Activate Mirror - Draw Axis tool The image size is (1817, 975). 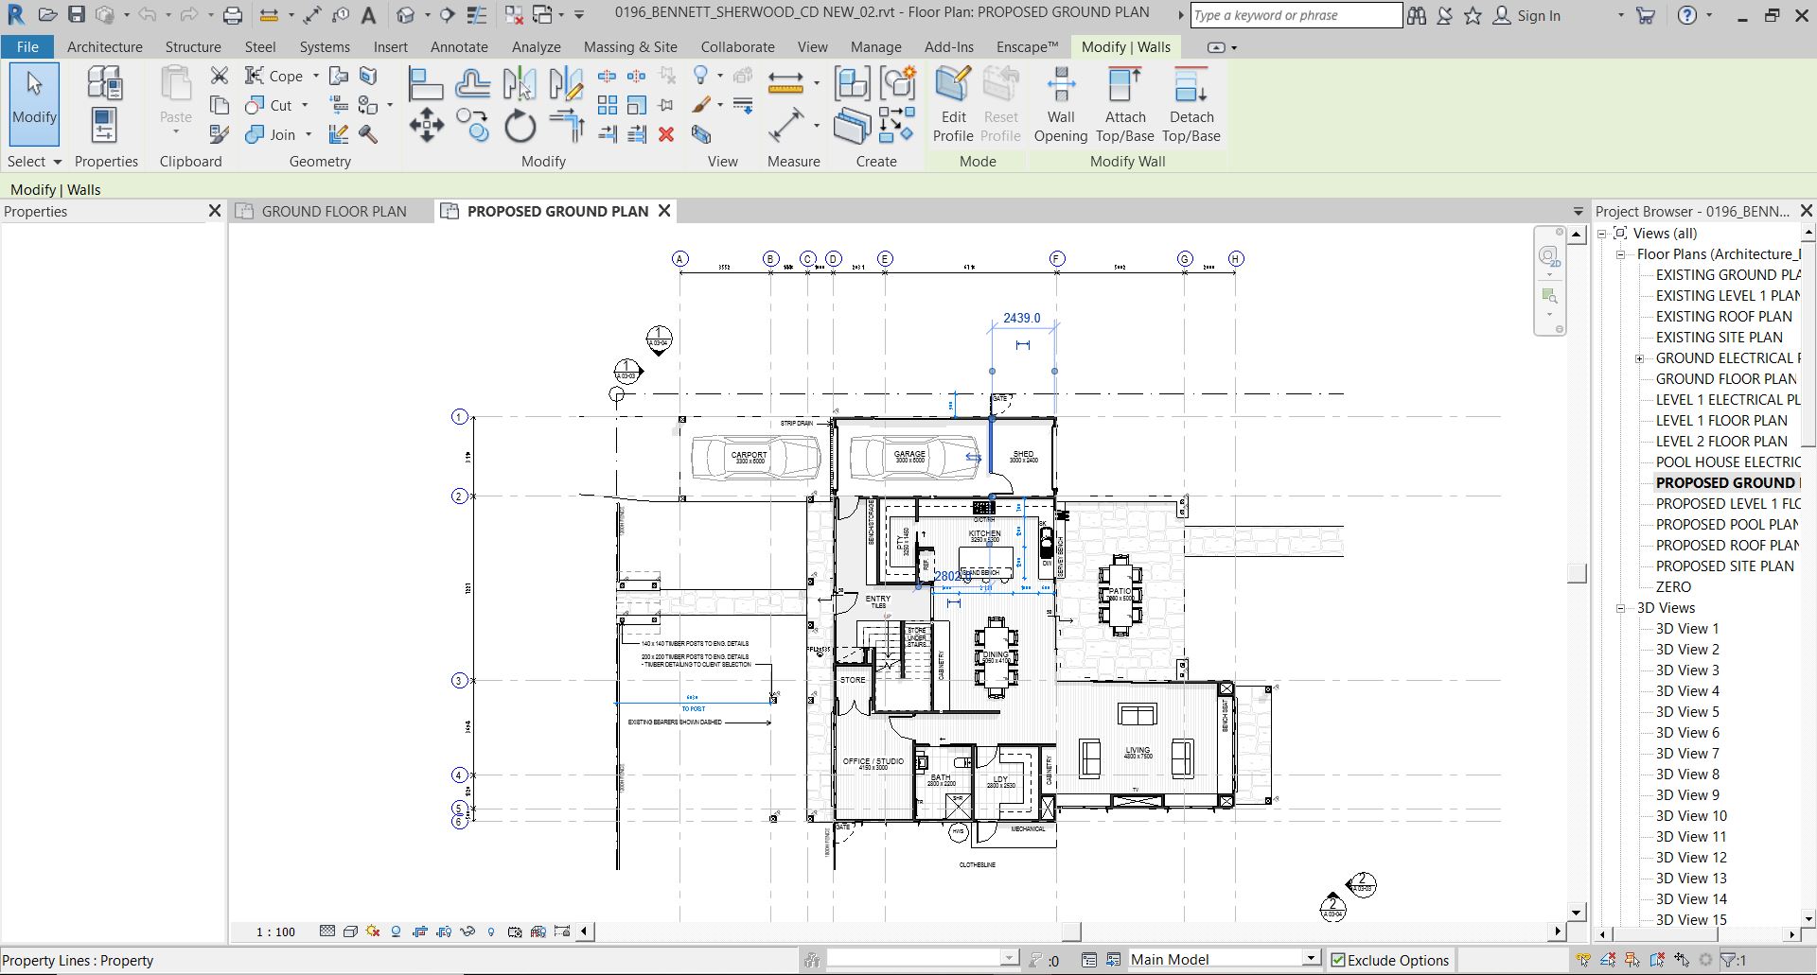(x=566, y=83)
